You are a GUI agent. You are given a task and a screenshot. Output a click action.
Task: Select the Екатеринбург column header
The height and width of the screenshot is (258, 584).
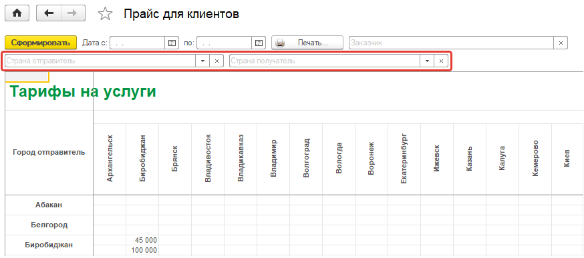point(404,159)
